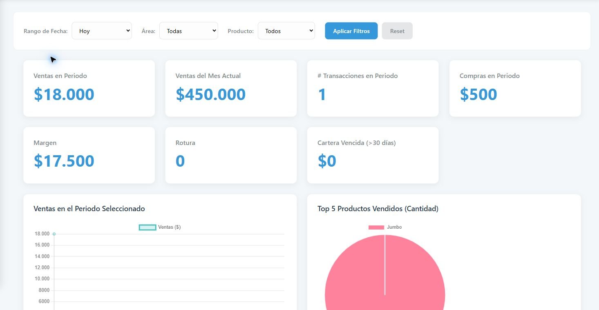Image resolution: width=599 pixels, height=310 pixels.
Task: Click the Compras en Periodo value $500
Action: click(x=478, y=94)
